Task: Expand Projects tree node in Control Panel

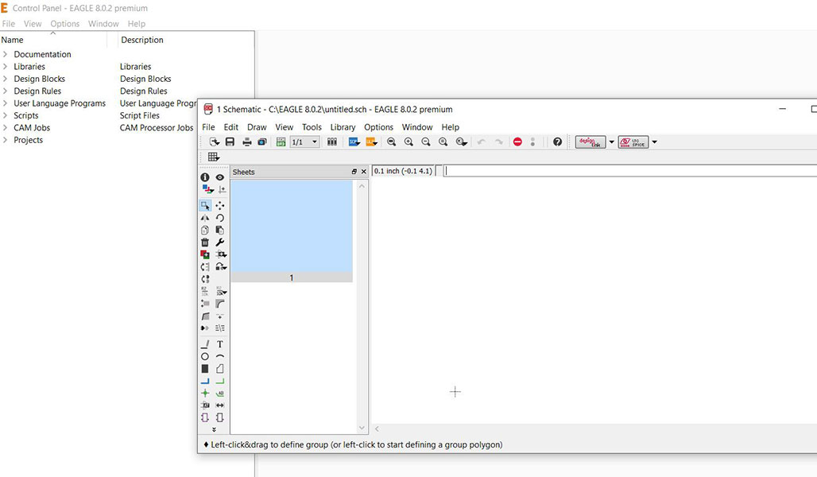Action: click(5, 140)
